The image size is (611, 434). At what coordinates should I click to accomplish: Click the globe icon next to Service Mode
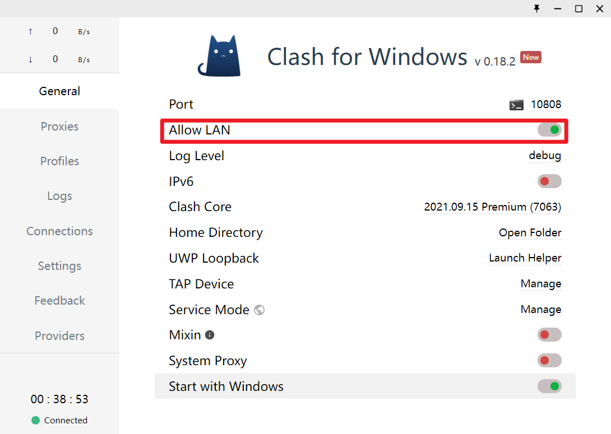coord(259,310)
